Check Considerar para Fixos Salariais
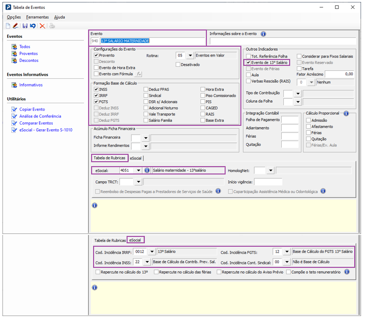365x318 pixels. tap(299, 56)
